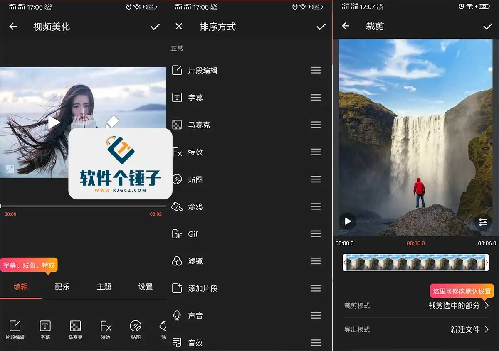Switch to the 主题 theme tab
This screenshot has width=499, height=351.
(104, 287)
